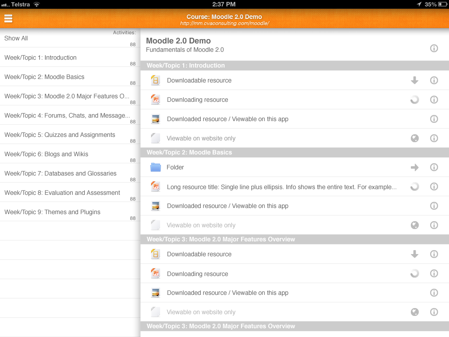Select Week/Topic 3 Major Features in sidebar
This screenshot has width=449, height=337.
coord(70,96)
